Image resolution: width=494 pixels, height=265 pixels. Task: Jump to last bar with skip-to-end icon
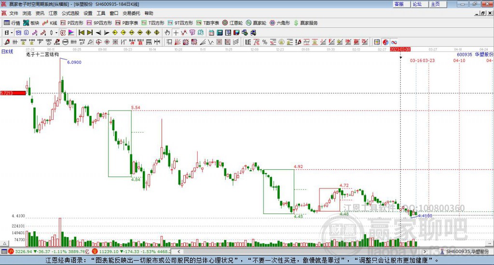click(90, 33)
